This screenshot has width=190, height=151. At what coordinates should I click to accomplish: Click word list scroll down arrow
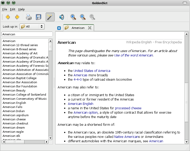(x=50, y=138)
